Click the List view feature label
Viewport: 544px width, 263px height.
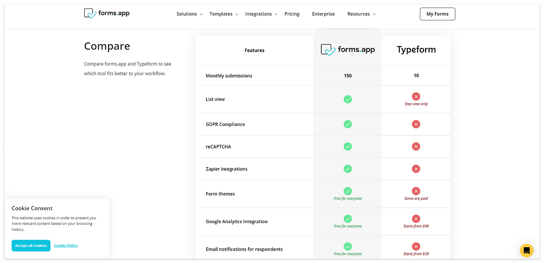pos(215,99)
